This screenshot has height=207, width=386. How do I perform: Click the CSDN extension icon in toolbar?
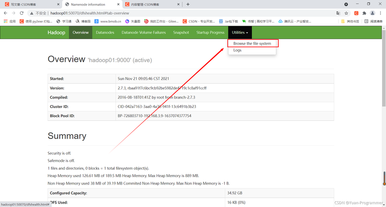[356, 13]
